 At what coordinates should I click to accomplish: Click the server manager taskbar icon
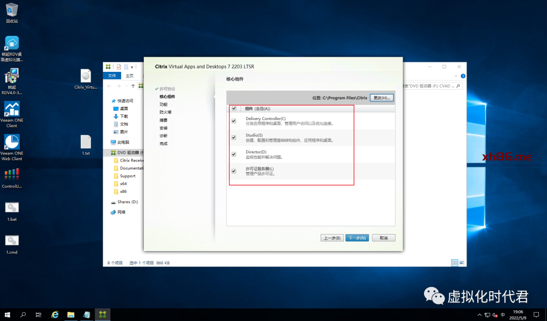87,315
